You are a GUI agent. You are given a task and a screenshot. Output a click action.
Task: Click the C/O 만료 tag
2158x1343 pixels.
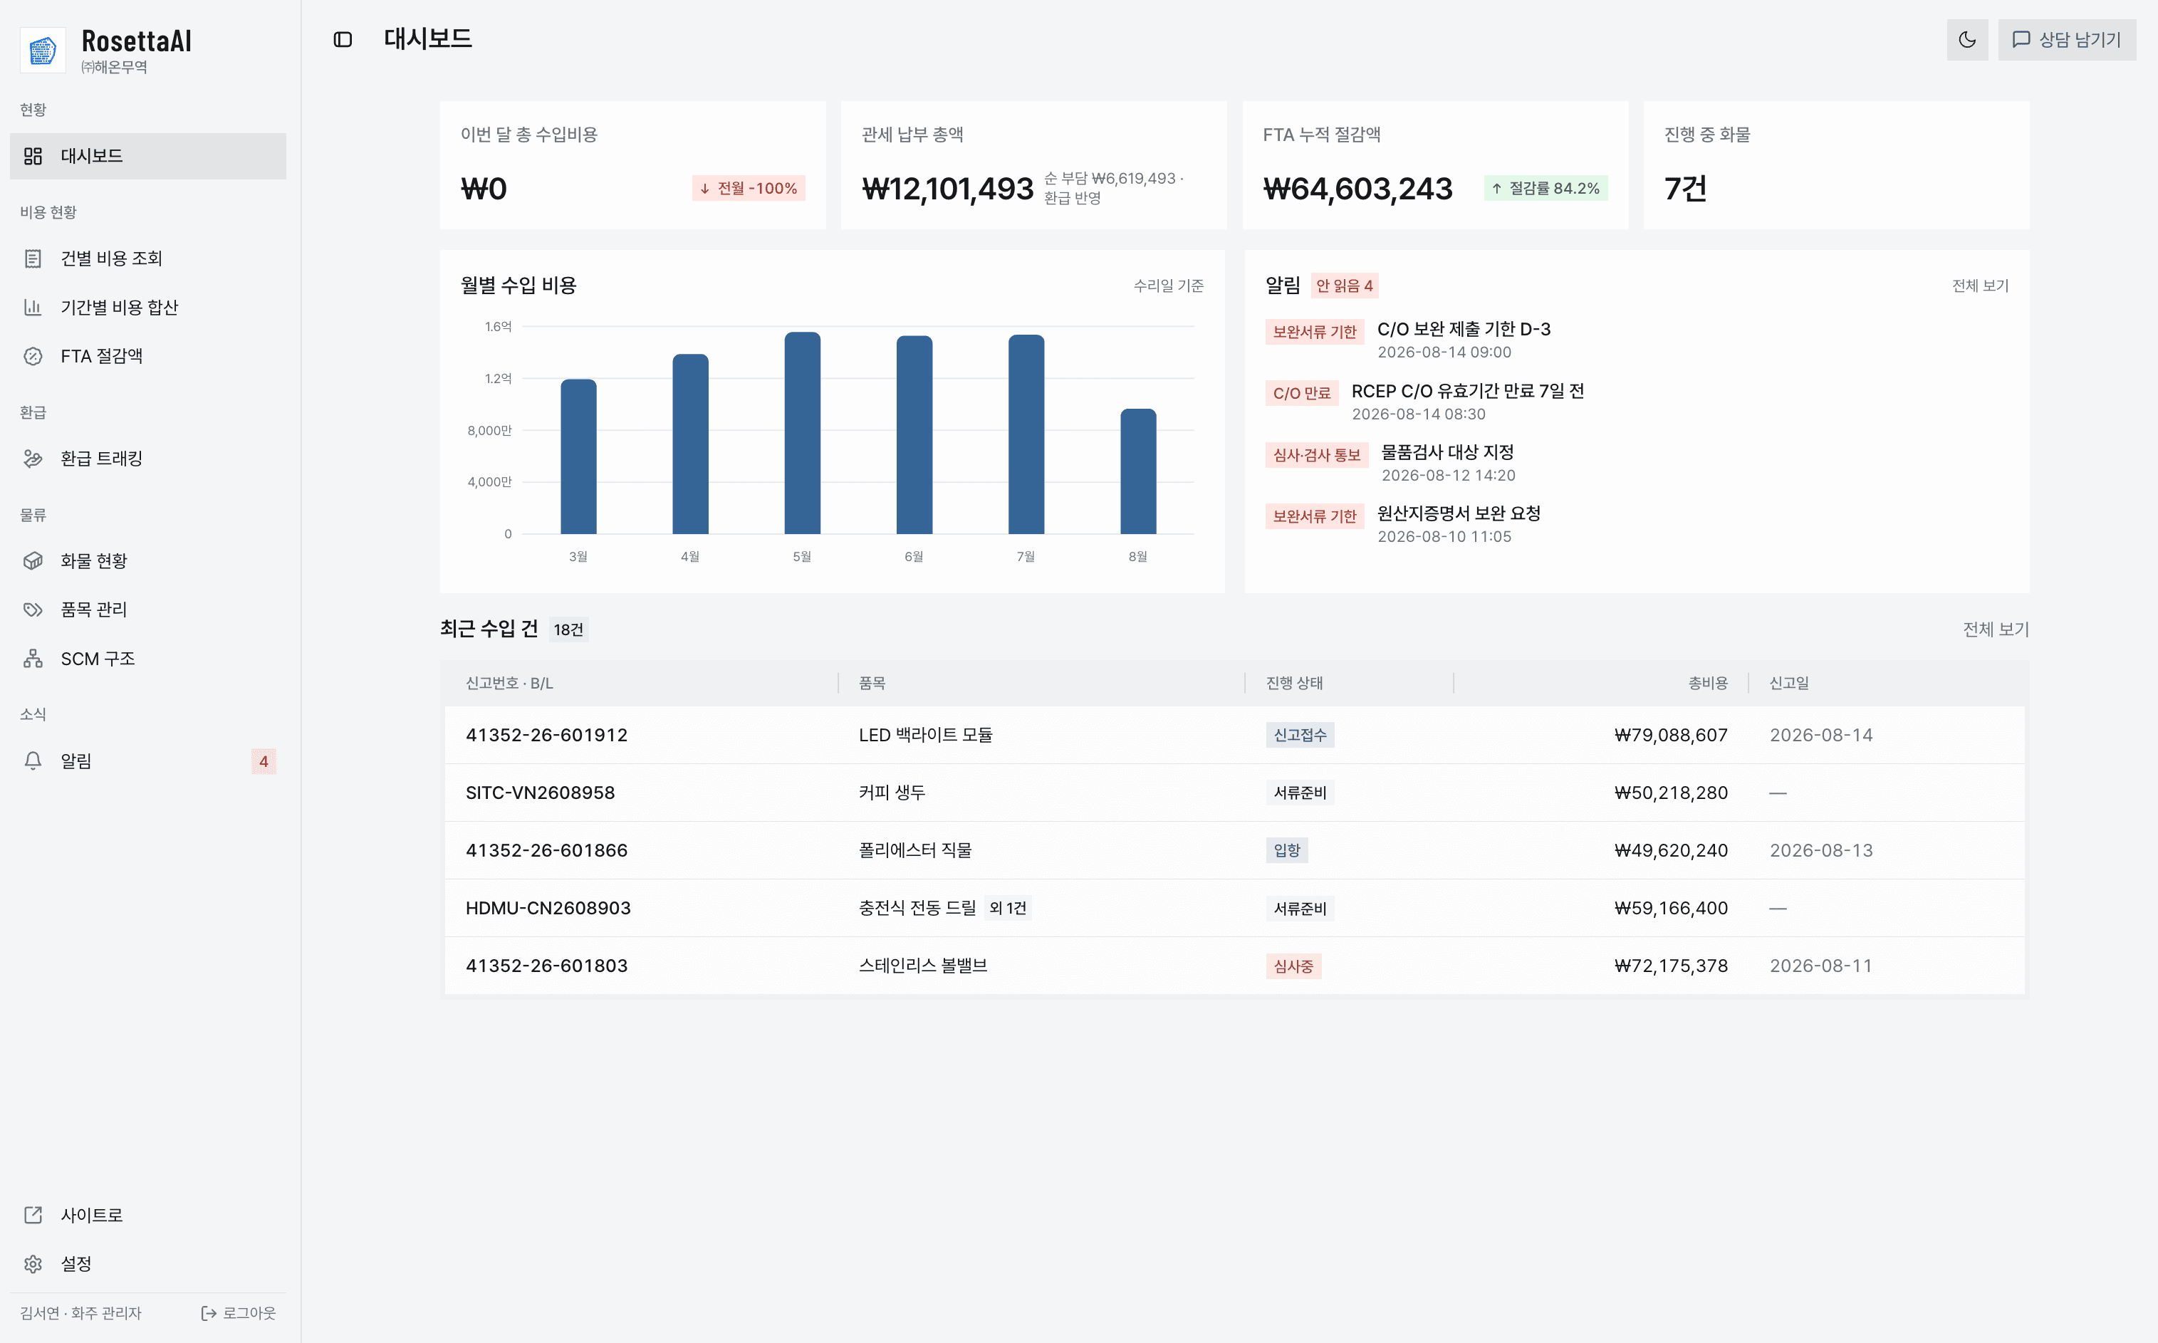tap(1301, 392)
